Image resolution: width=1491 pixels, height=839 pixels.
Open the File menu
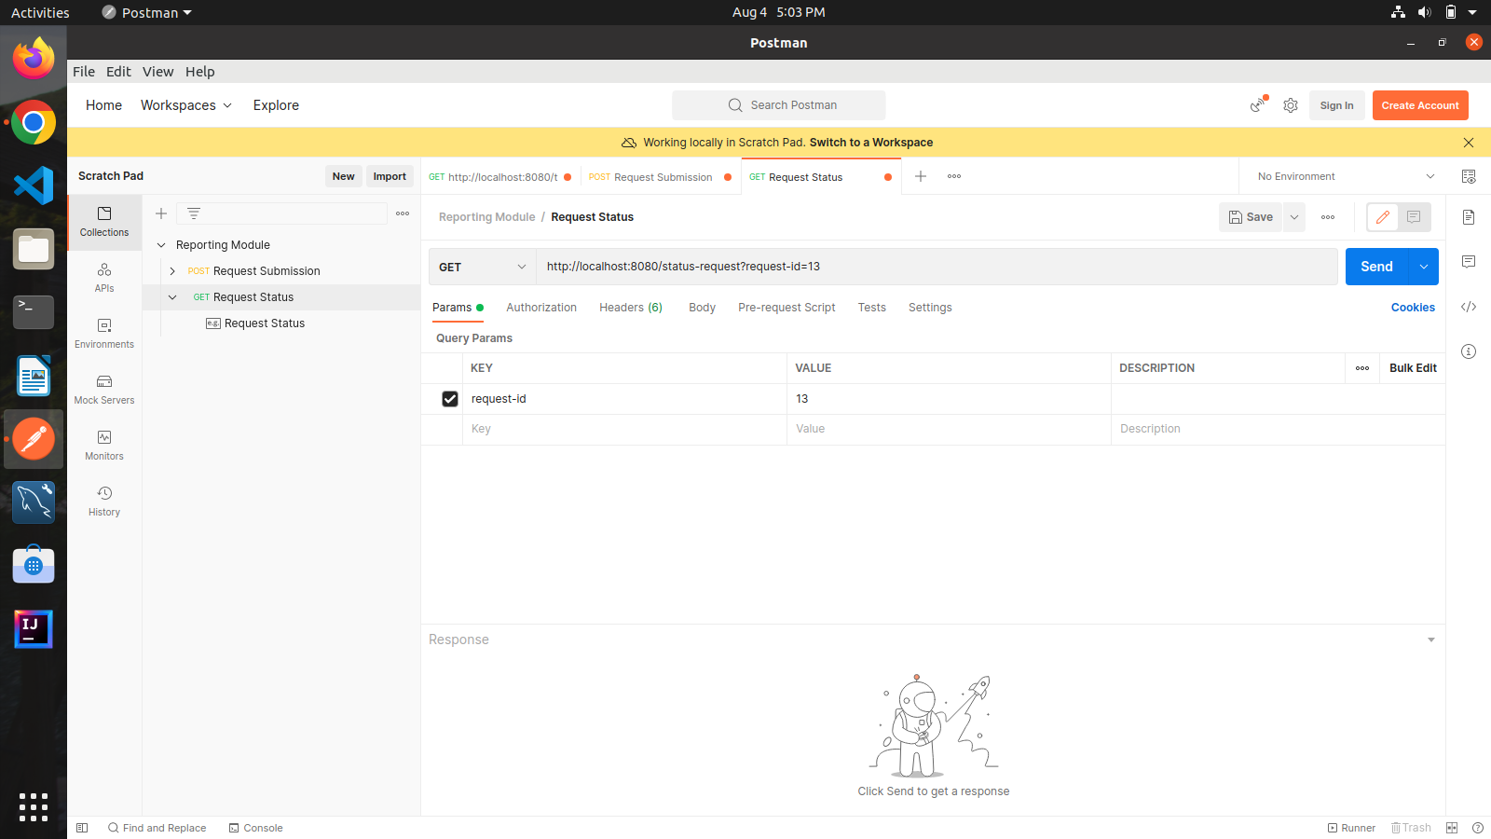click(x=84, y=72)
